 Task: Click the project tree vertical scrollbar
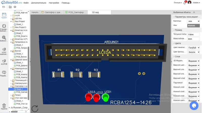click(x=29, y=73)
